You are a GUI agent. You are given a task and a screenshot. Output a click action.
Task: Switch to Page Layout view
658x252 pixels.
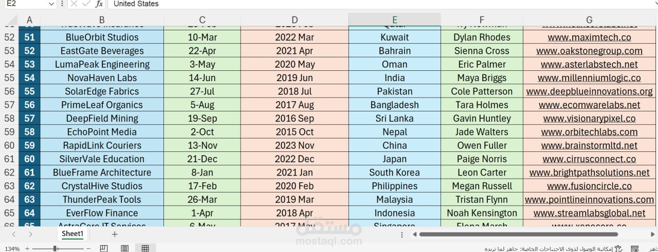tap(124, 248)
